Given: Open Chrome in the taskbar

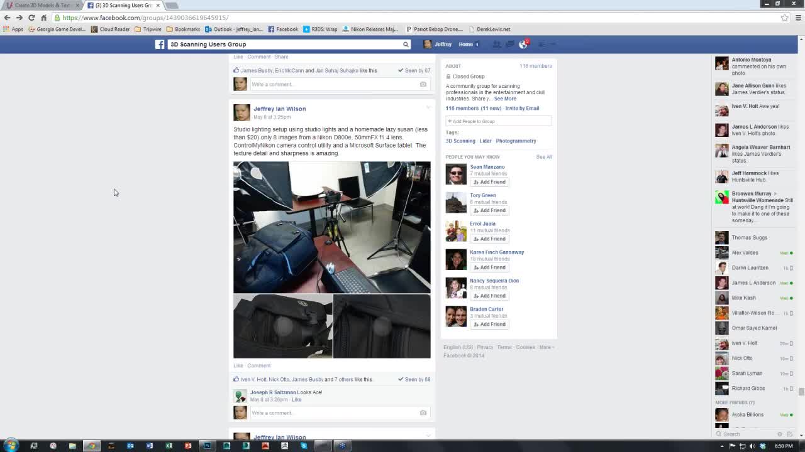Looking at the screenshot, I should [x=92, y=446].
